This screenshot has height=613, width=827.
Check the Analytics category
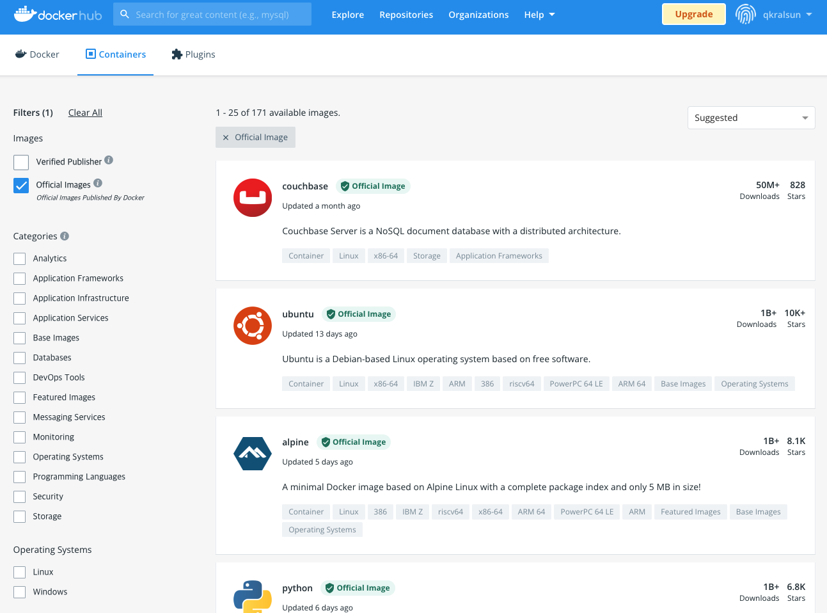click(20, 259)
